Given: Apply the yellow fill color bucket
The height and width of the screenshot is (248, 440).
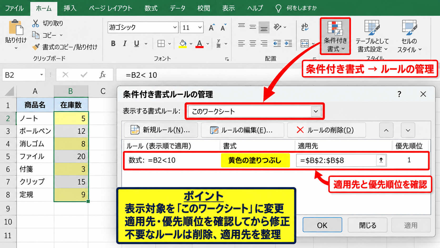Looking at the screenshot, I should 183,43.
